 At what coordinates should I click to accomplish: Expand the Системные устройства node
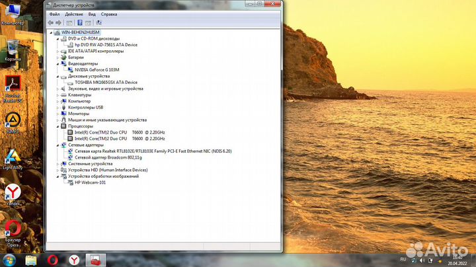coord(58,164)
